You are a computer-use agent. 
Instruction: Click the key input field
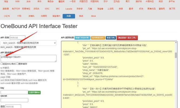pos(14,92)
